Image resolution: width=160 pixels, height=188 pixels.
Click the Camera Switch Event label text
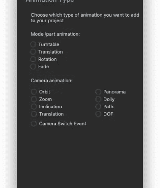coord(63,124)
